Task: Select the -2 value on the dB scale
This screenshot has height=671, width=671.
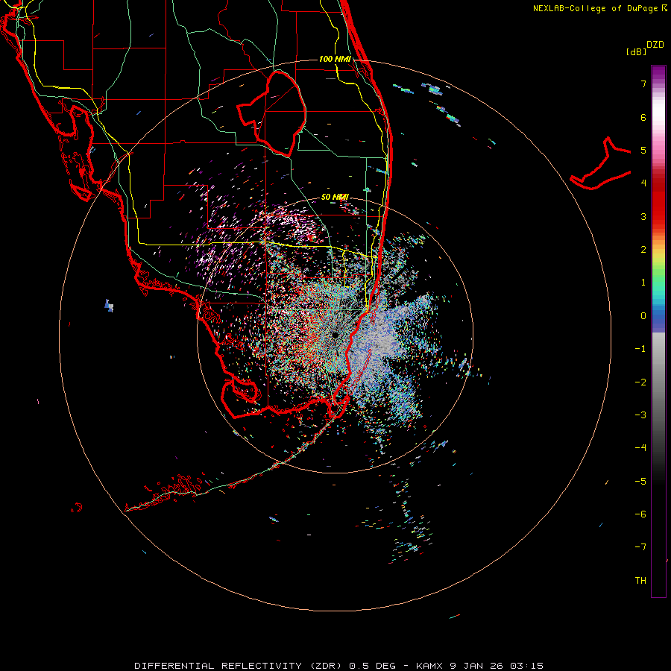Action: 640,382
